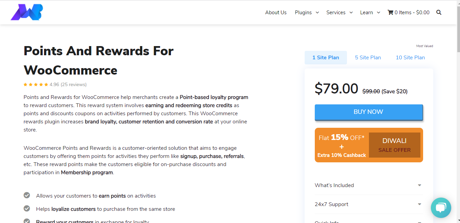Click the MWB logo in header
460x223 pixels.
pyautogui.click(x=27, y=12)
